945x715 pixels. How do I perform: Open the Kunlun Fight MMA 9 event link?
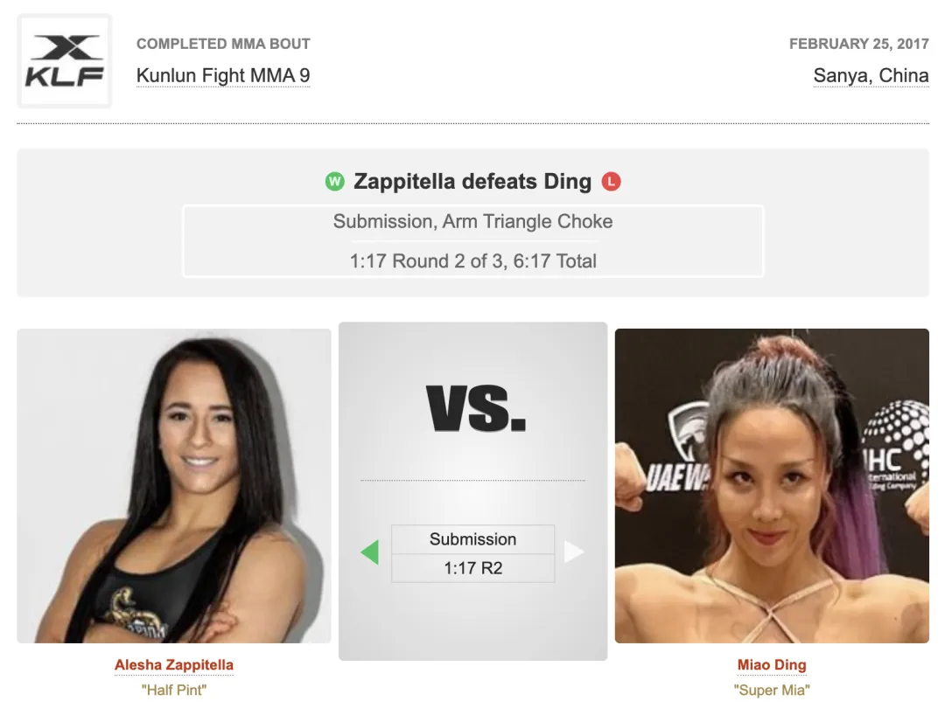(x=223, y=75)
